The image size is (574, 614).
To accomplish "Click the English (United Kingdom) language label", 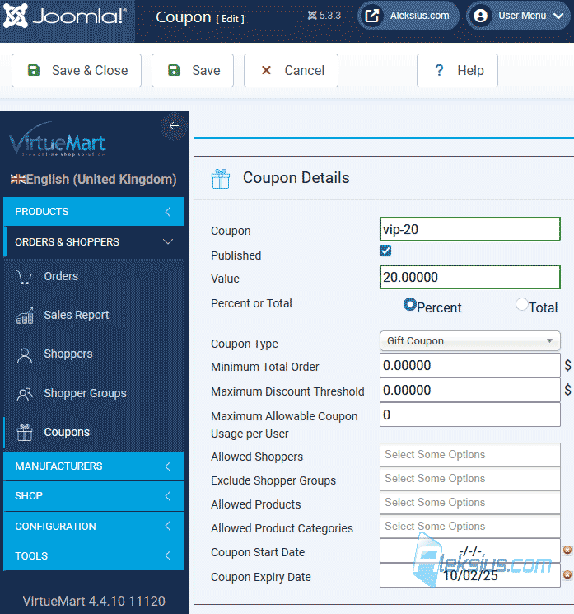I will [101, 180].
